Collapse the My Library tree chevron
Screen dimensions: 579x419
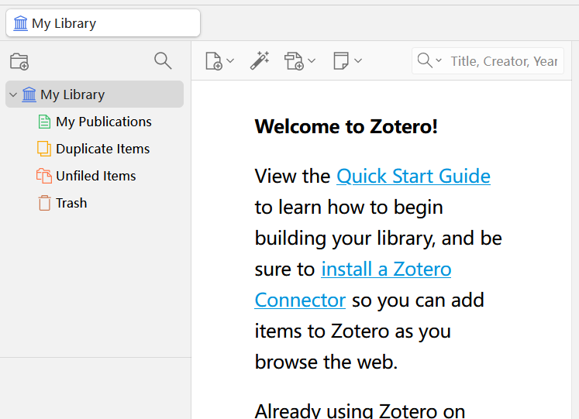[x=13, y=94]
